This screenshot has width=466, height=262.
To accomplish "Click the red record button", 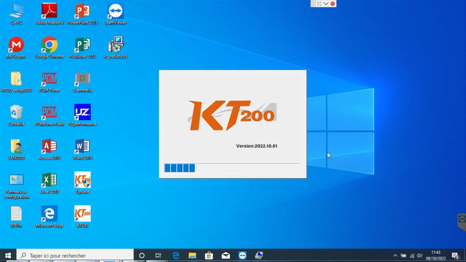I will click(x=333, y=4).
